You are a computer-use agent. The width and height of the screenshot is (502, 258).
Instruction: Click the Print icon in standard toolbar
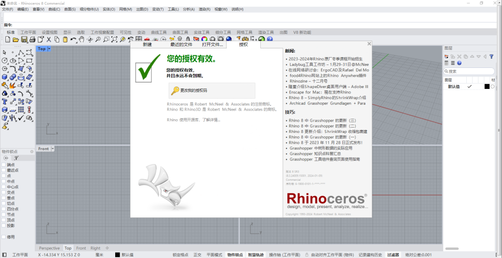[x=32, y=39]
